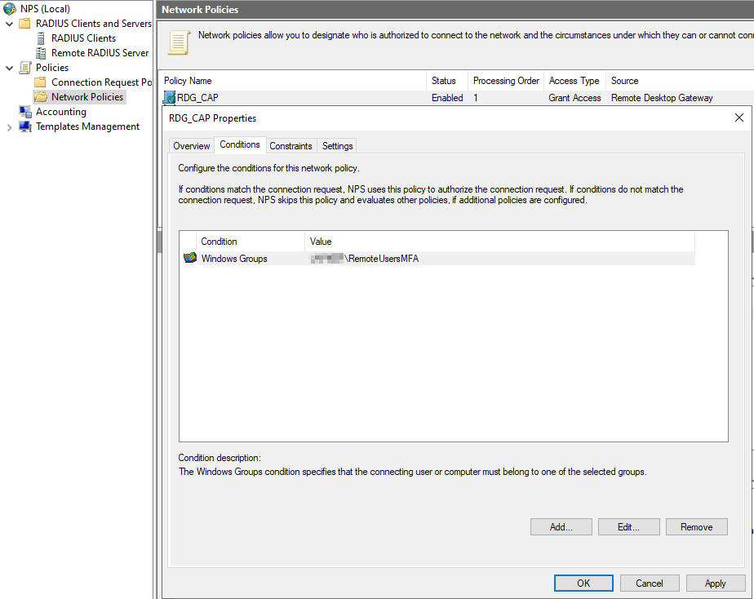
Task: Collapse the Policies tree node
Action: [10, 68]
